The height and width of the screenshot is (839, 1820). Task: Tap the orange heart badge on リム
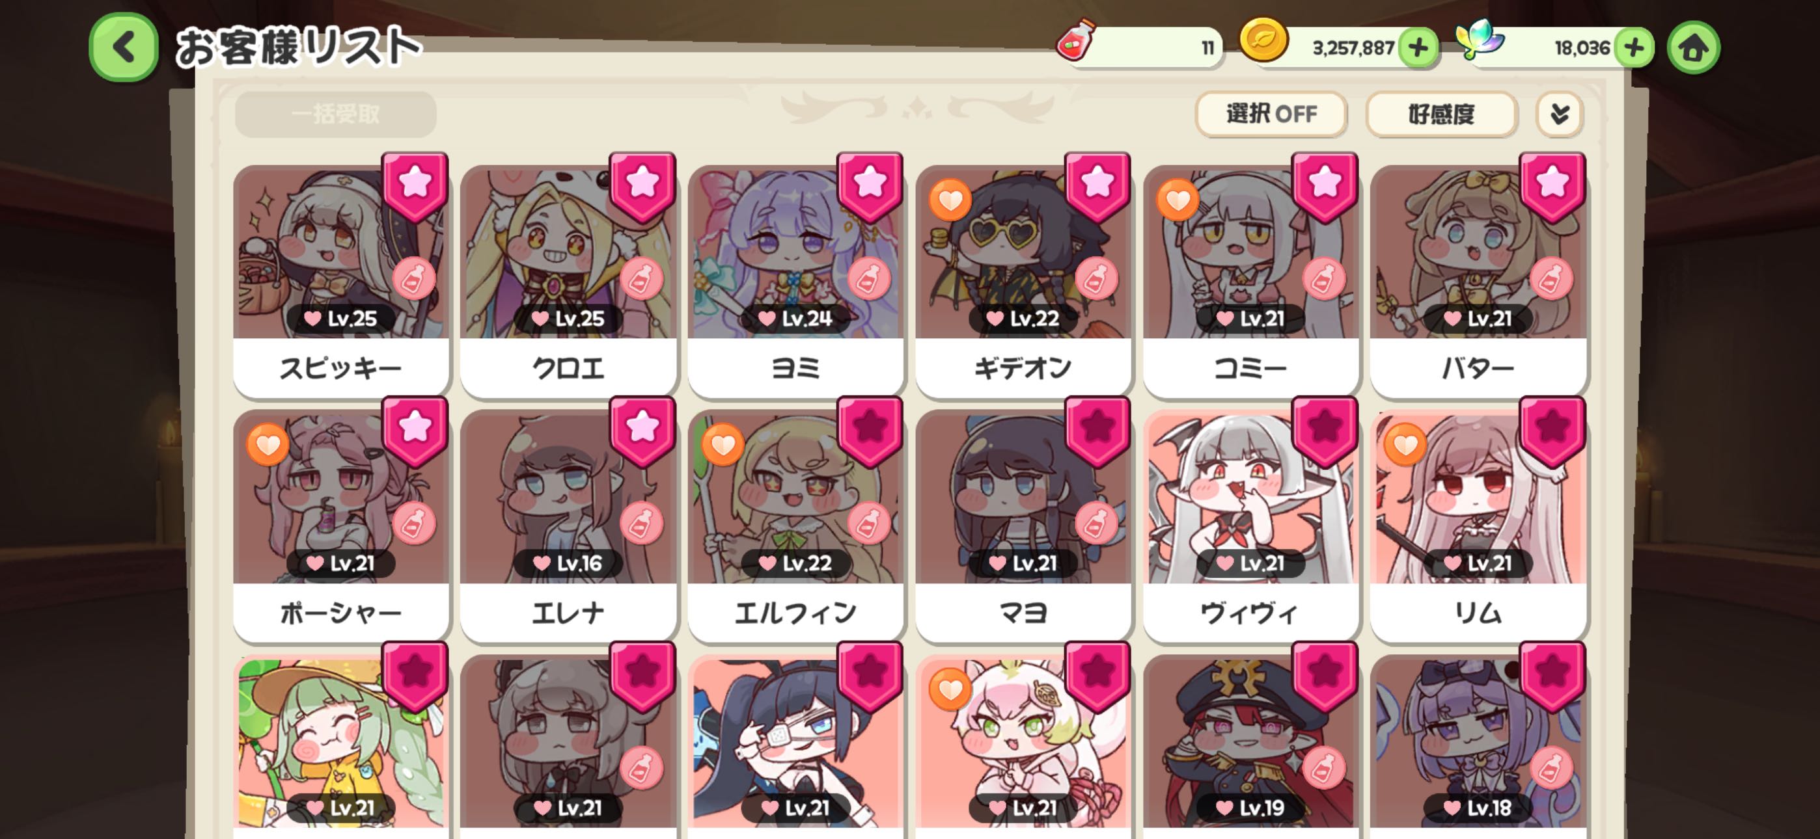pos(1405,445)
